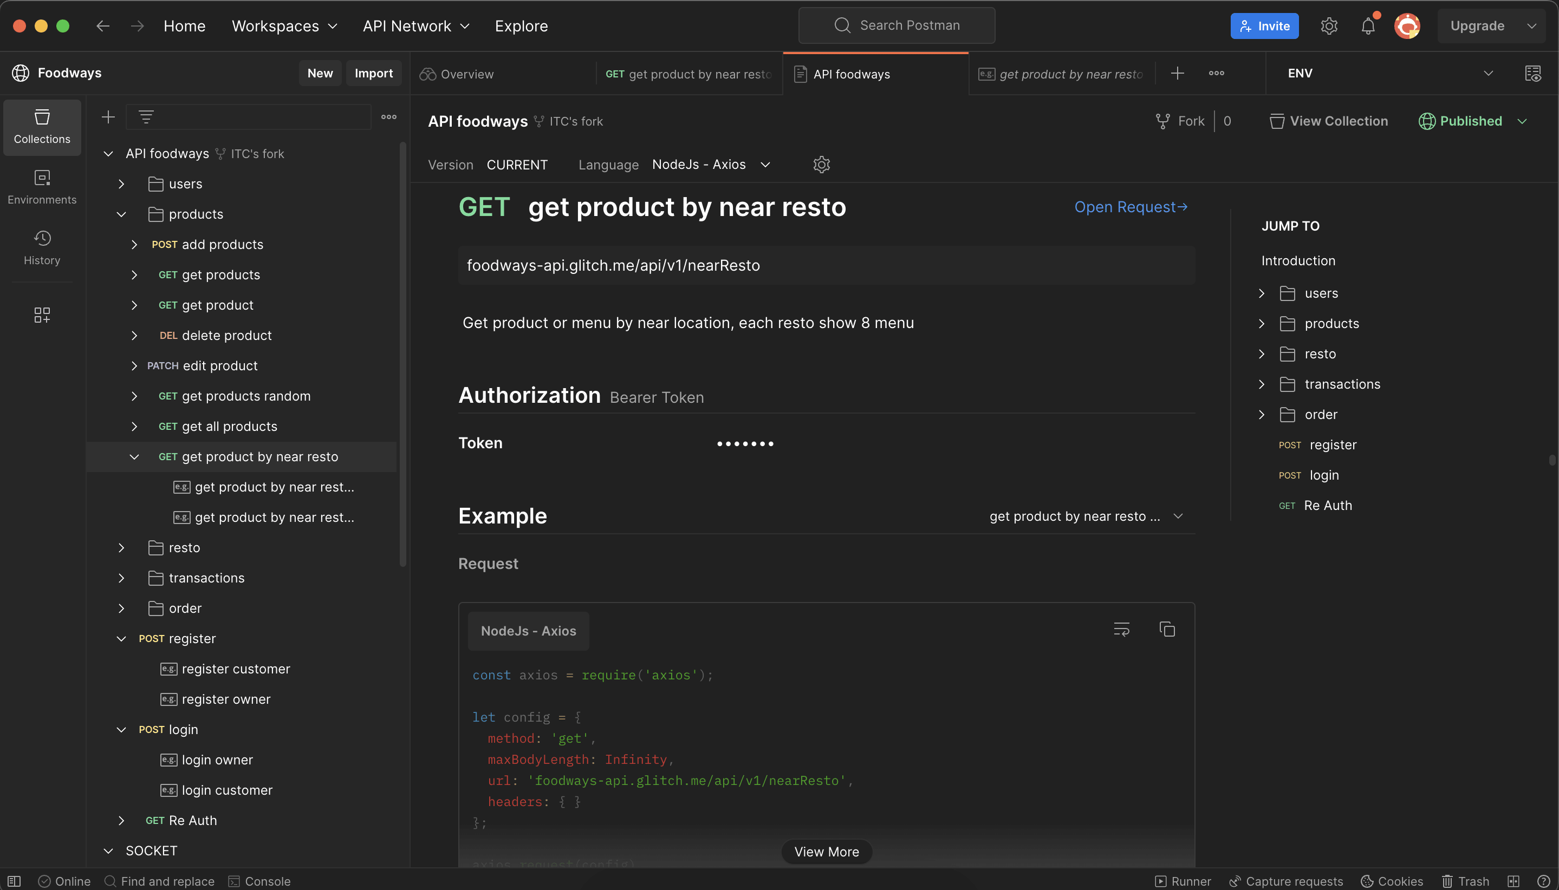Viewport: 1559px width, 890px height.
Task: Click View Collection
Action: pyautogui.click(x=1328, y=121)
